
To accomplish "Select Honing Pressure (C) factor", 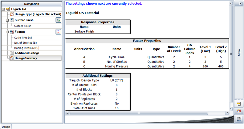I will (x=26, y=48).
